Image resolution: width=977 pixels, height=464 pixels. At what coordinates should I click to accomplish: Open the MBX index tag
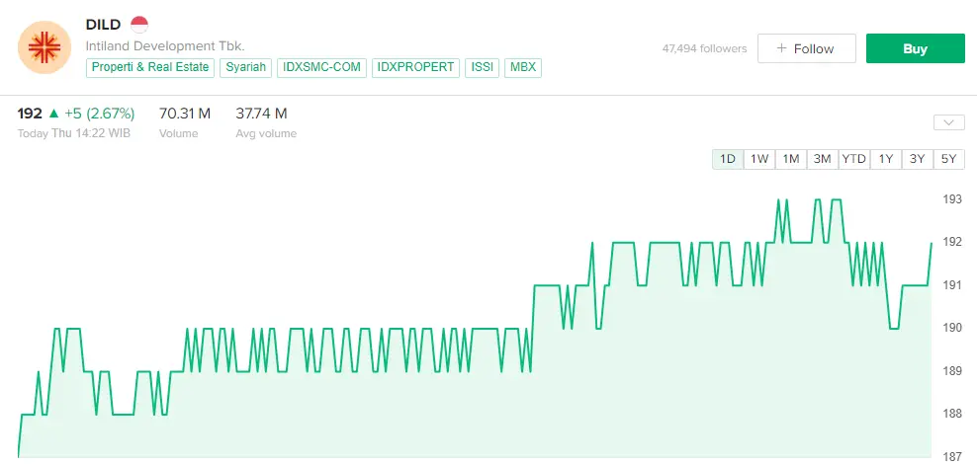coord(523,68)
